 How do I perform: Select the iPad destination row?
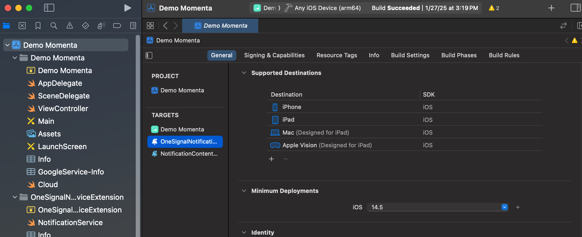point(404,120)
